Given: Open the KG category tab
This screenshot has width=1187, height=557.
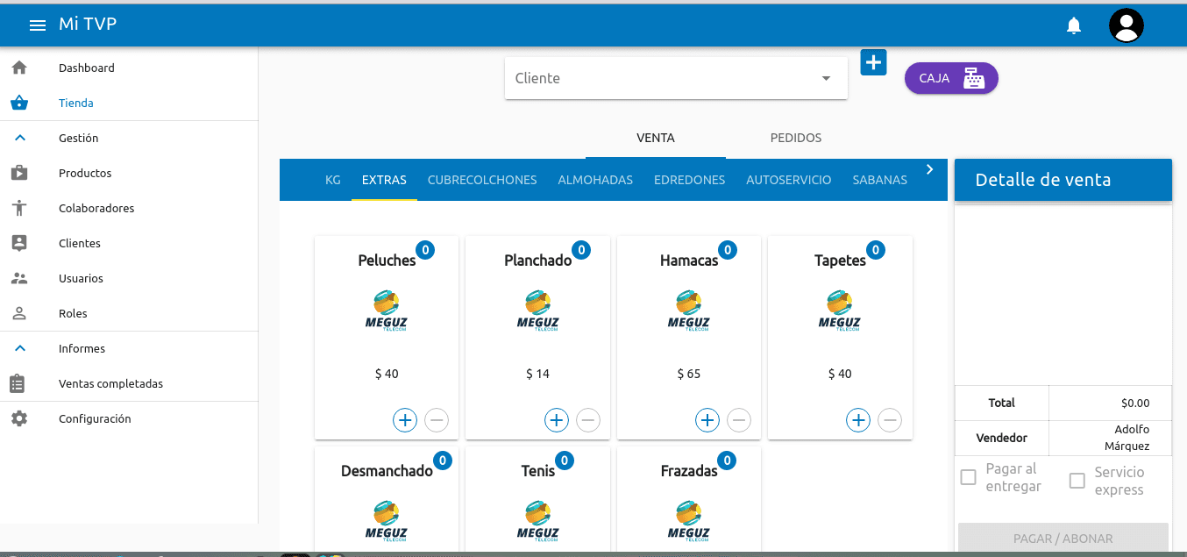Looking at the screenshot, I should tap(333, 180).
